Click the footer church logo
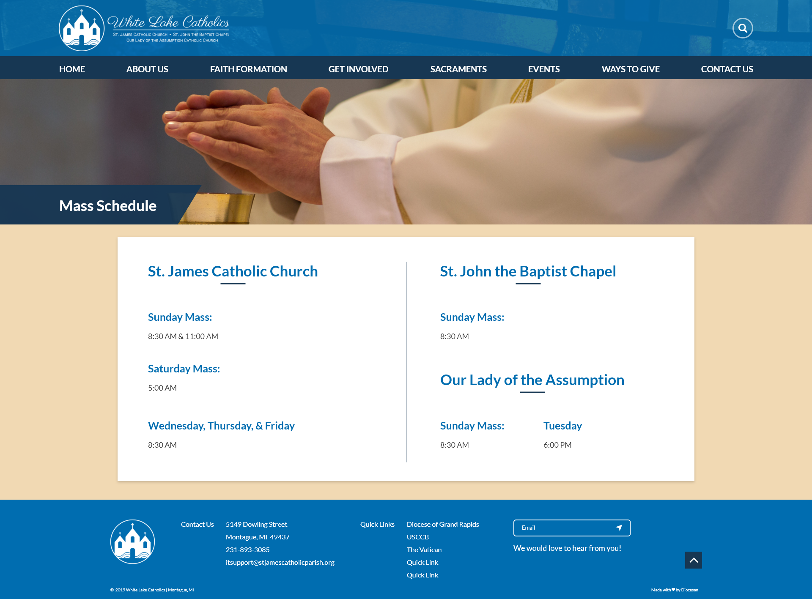The width and height of the screenshot is (812, 599). click(132, 542)
